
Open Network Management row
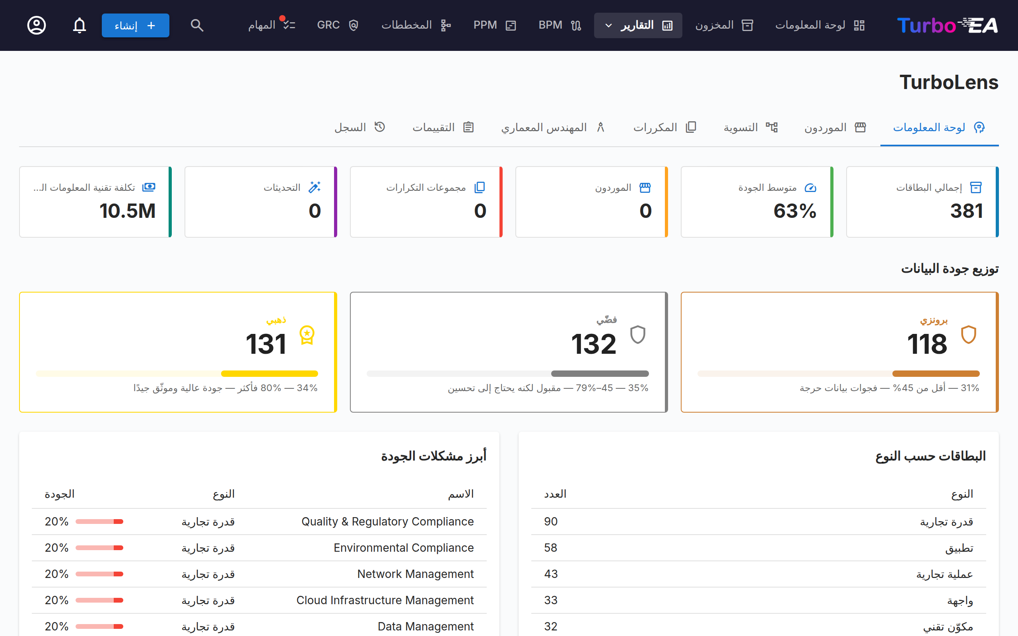pyautogui.click(x=259, y=574)
